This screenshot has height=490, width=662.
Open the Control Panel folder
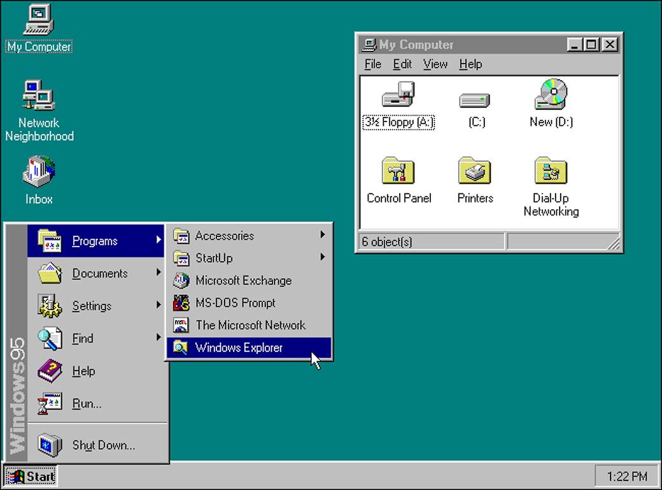point(399,172)
